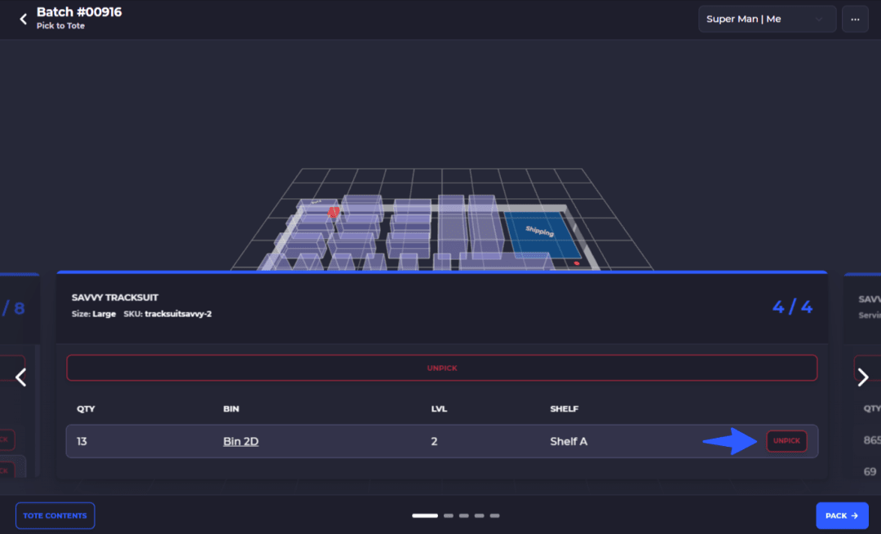Screen dimensions: 881x534
Task: Click the Size: Large label
Action: click(x=93, y=314)
